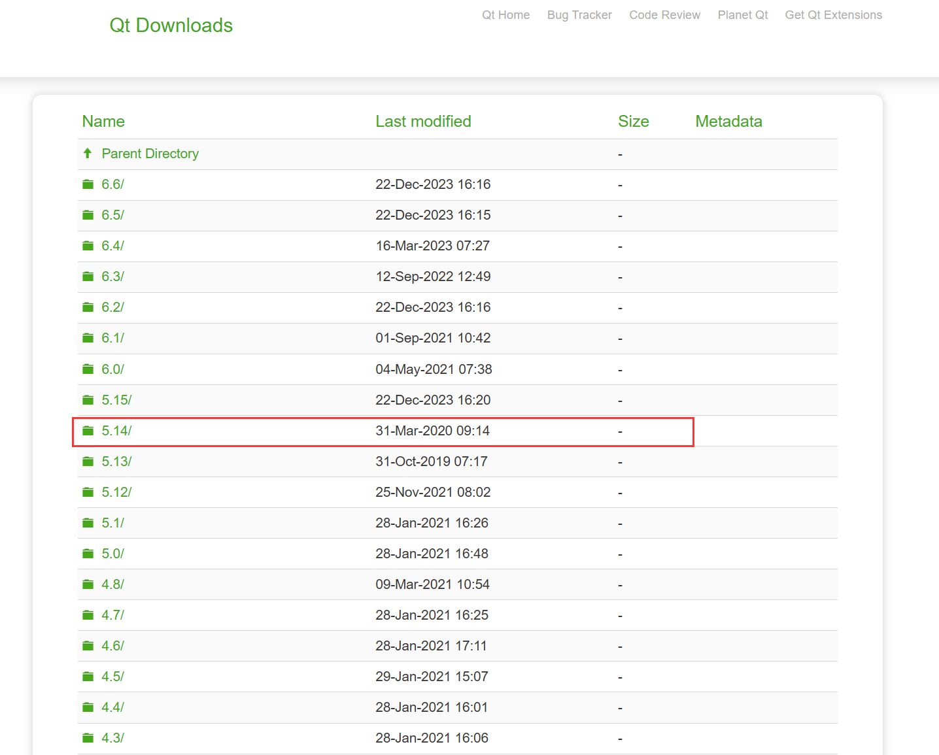Click the folder icon beside 6.5/
The width and height of the screenshot is (939, 755).
click(88, 215)
